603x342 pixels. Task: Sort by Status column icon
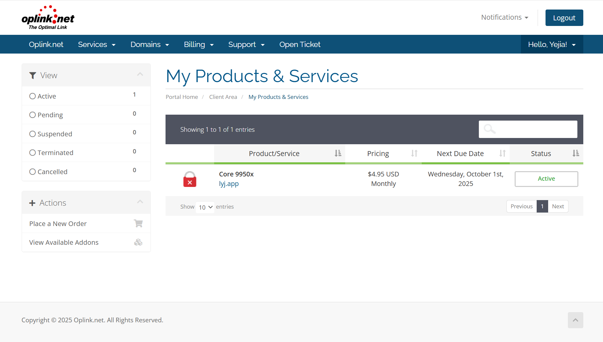point(575,153)
